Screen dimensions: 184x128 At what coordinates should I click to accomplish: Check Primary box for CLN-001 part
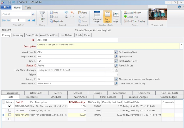pos(10,111)
